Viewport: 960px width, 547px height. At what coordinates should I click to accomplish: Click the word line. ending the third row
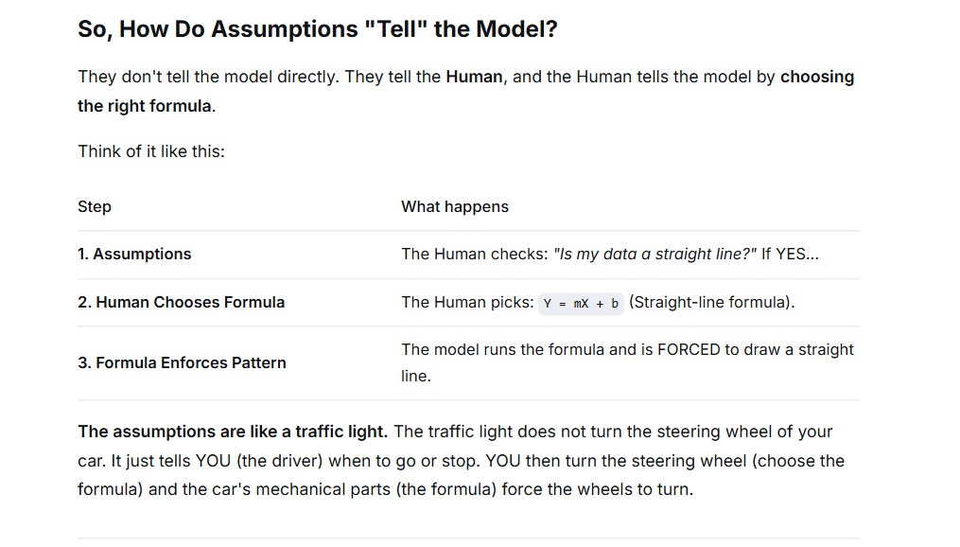click(x=416, y=376)
